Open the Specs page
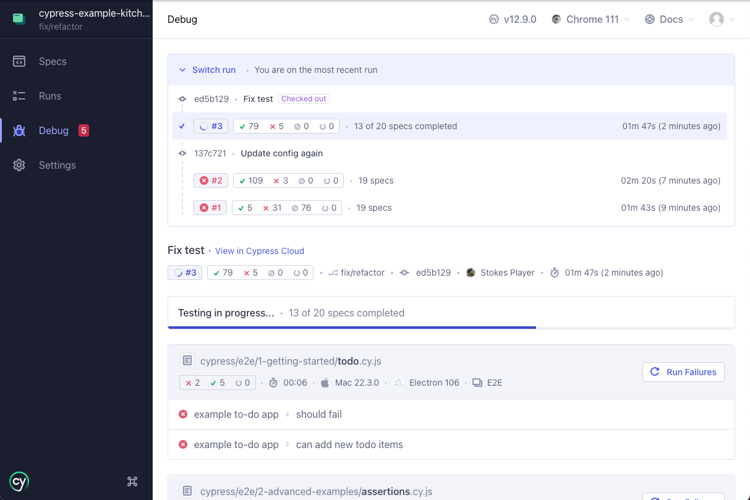This screenshot has height=500, width=750. click(53, 61)
